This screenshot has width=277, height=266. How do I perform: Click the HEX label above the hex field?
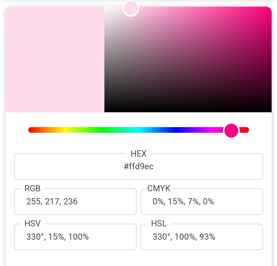click(138, 154)
